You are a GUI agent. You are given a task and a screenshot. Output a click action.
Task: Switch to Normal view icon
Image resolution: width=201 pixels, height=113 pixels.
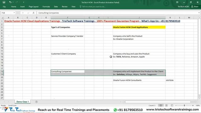(x=160, y=105)
